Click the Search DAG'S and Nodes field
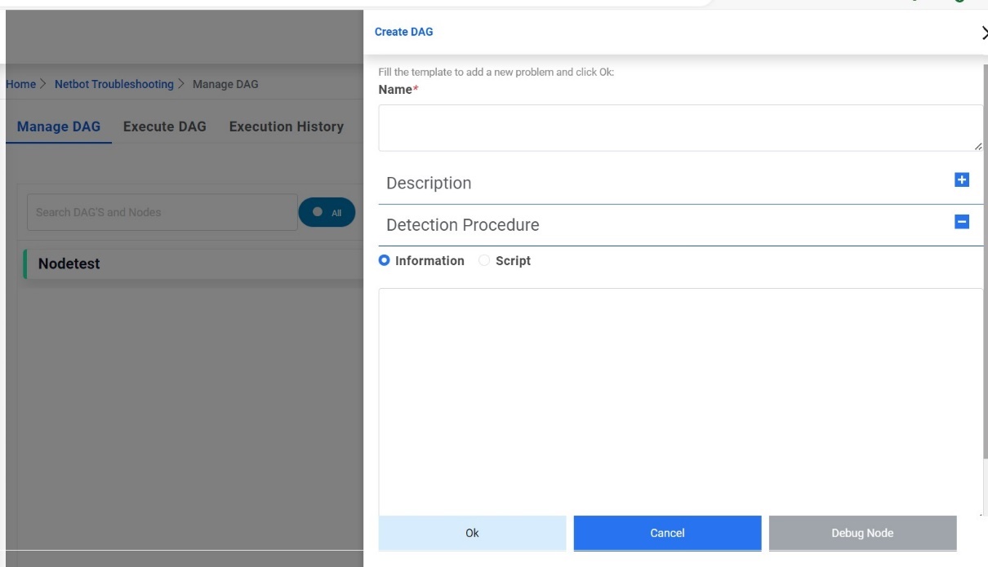 click(162, 212)
